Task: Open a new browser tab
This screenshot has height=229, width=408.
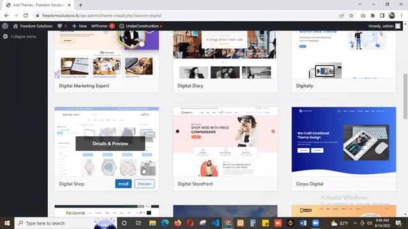Action: click(80, 5)
